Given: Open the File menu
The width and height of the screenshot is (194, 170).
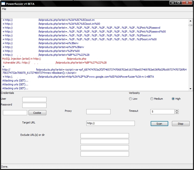Looking at the screenshot, I should (4, 9).
